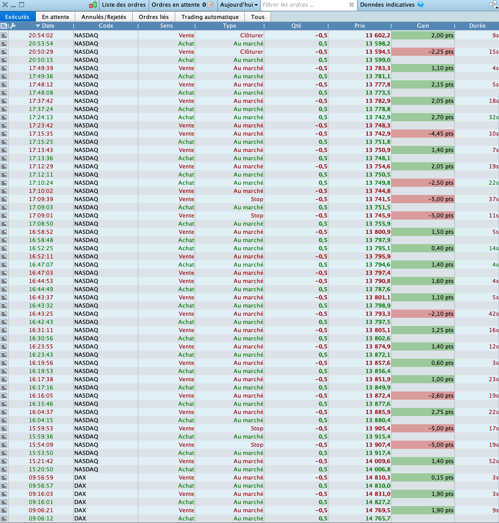Open detail icon for the 17:49:39 order
This screenshot has height=523, width=499.
click(4, 68)
